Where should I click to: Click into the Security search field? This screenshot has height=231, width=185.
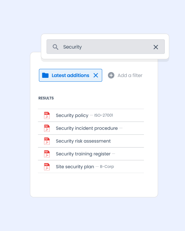(105, 47)
